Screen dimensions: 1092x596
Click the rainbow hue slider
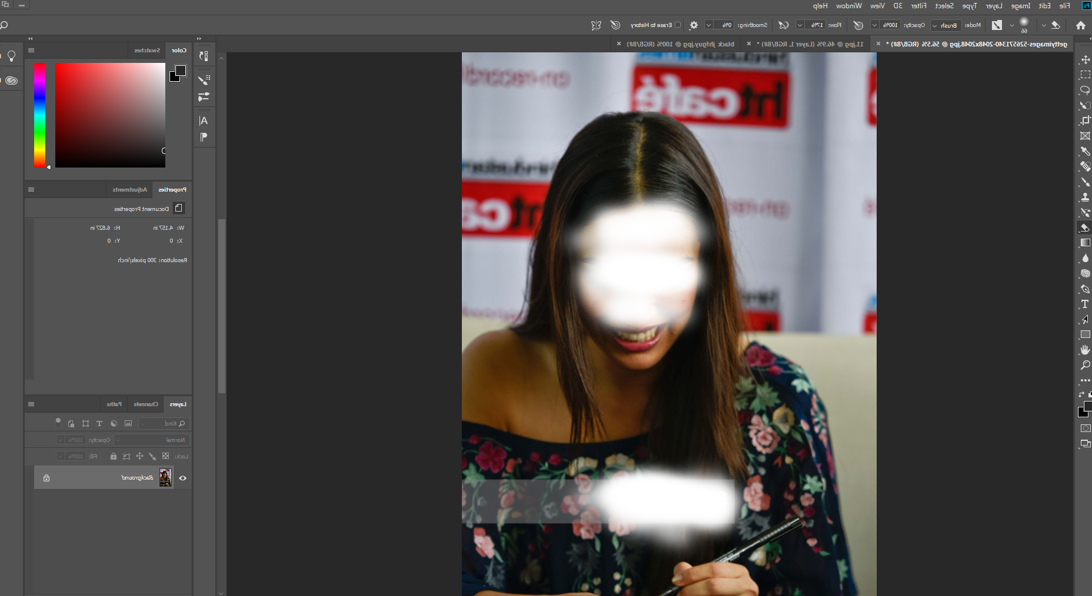(x=39, y=115)
